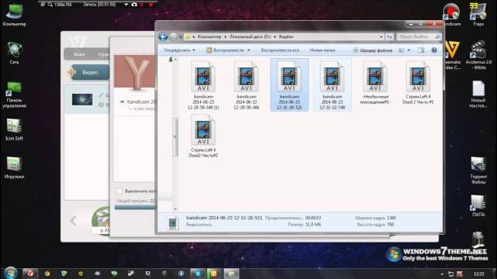Click the Explorer back navigation arrow

coord(163,37)
